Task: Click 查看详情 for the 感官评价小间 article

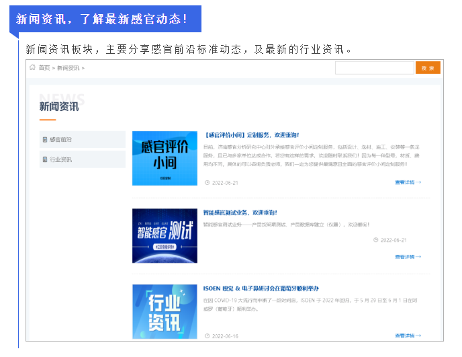Action: click(x=408, y=182)
